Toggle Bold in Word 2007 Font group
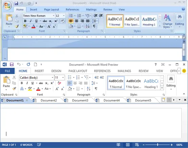Image resolution: width=188 pixels, height=148 pixels. tap(25, 21)
